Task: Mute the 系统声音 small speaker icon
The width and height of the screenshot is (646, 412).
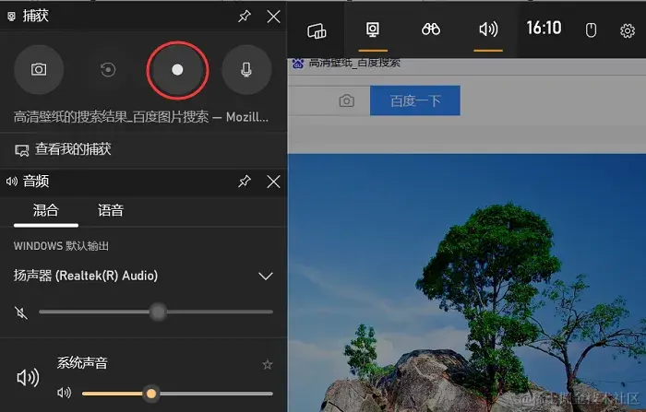Action: pos(64,393)
